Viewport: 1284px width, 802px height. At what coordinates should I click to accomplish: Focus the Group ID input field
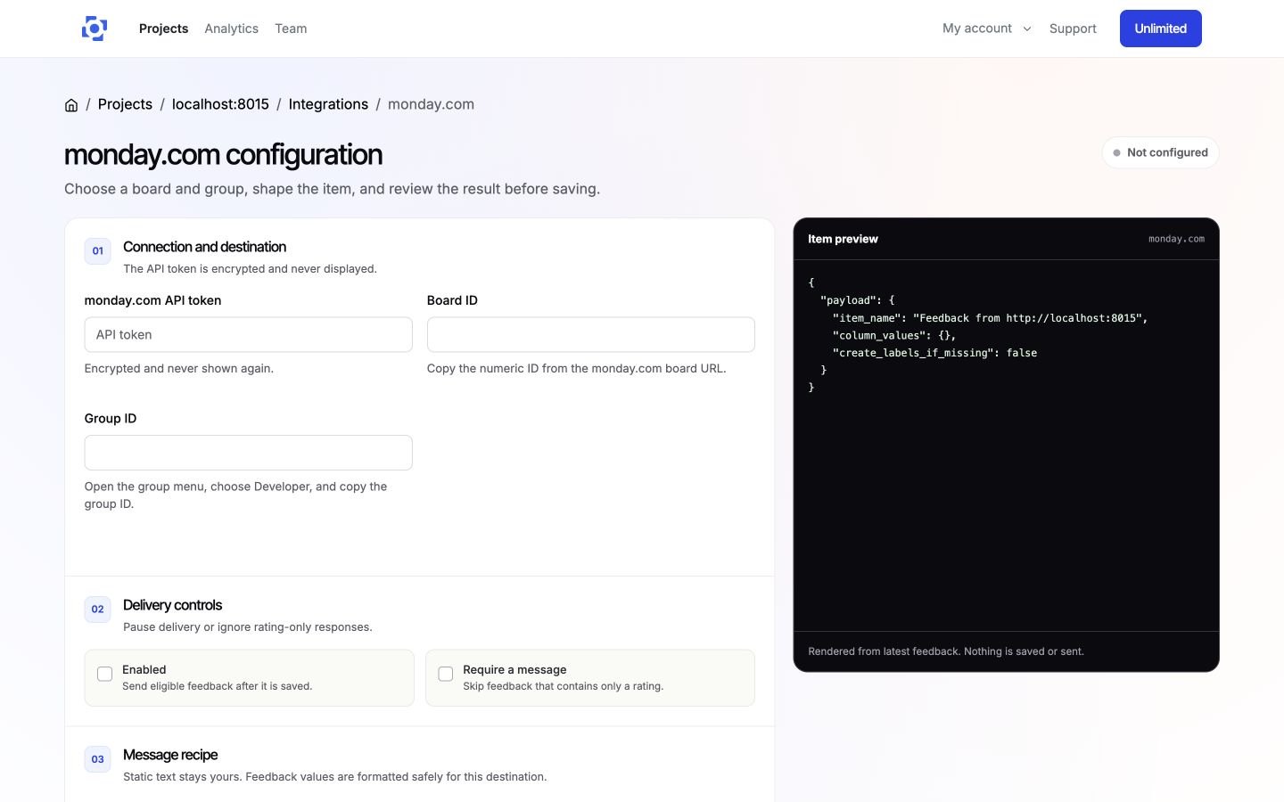(248, 453)
